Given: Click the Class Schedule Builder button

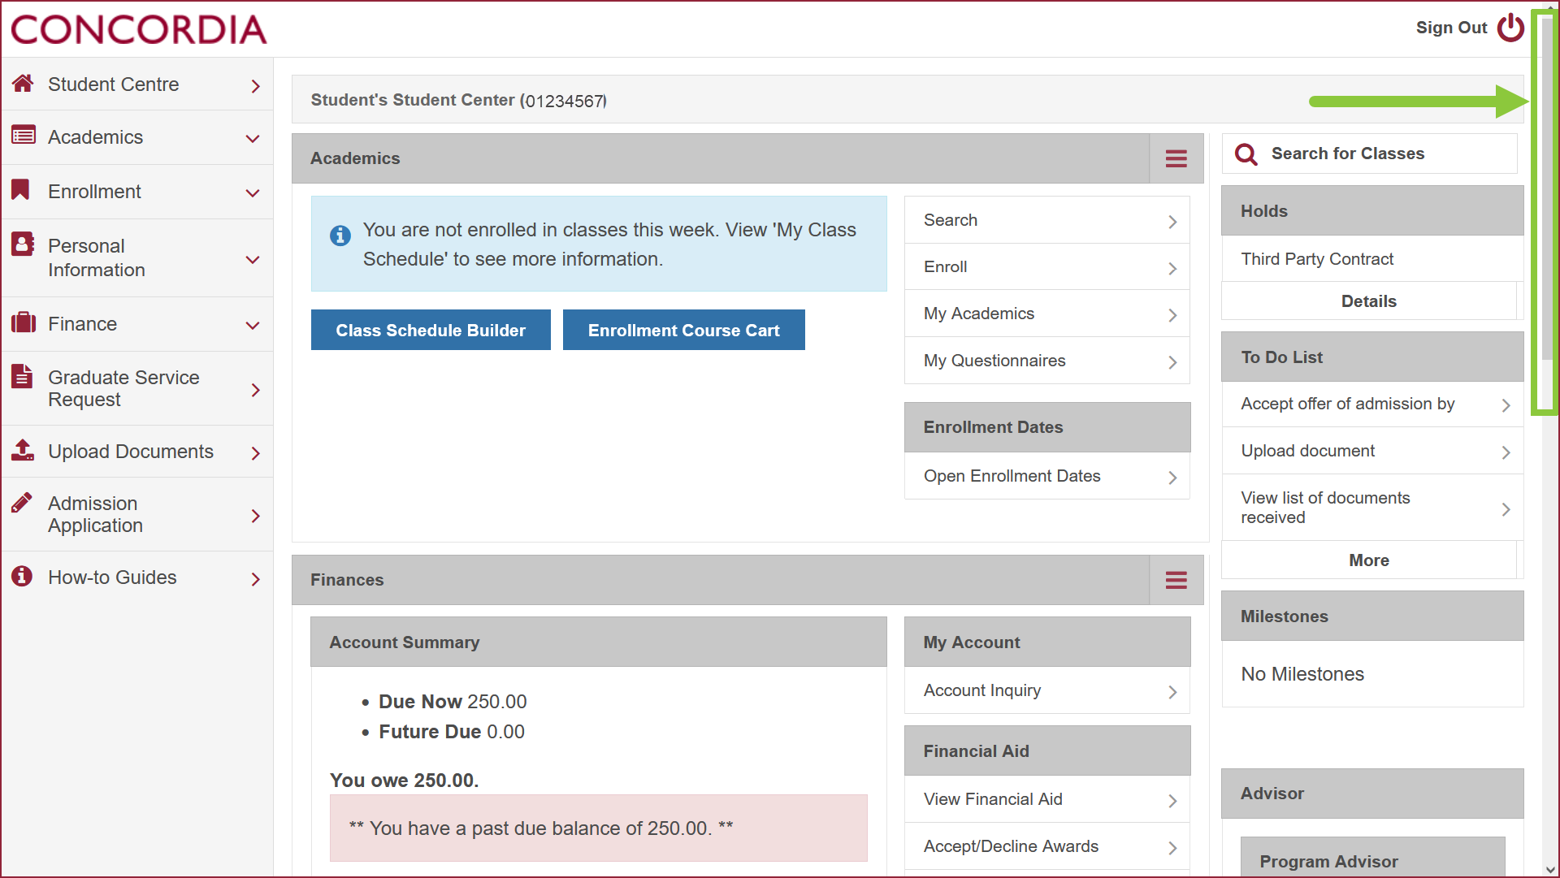Looking at the screenshot, I should point(431,330).
